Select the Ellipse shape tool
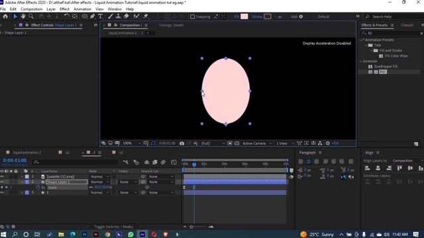The width and height of the screenshot is (424, 238). coord(84,17)
